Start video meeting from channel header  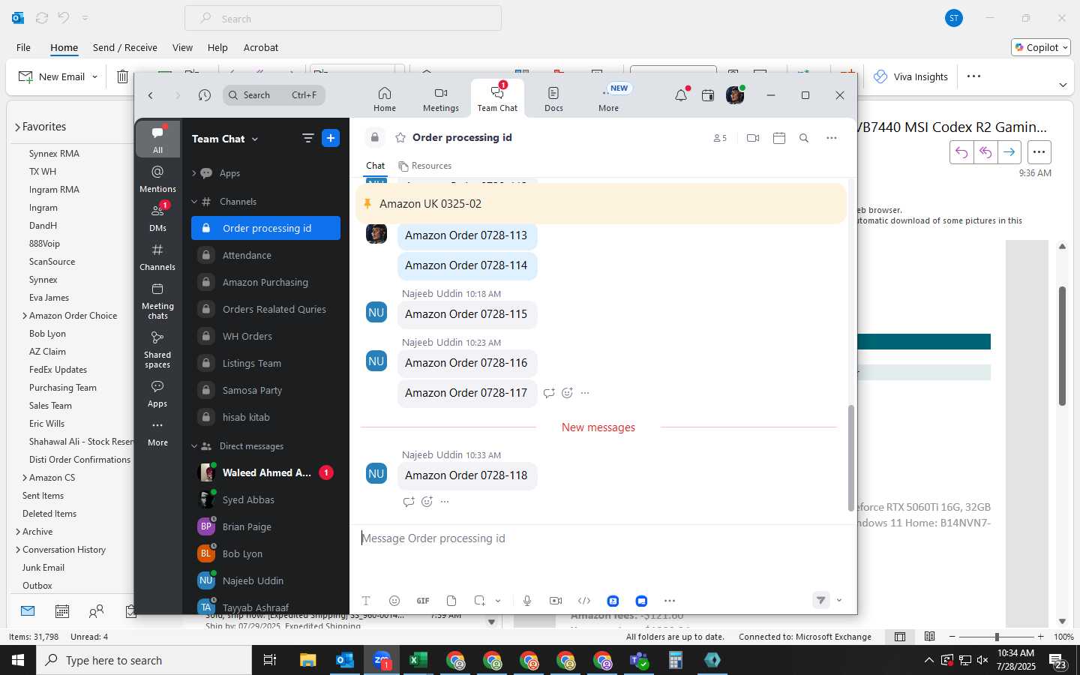[x=753, y=138]
